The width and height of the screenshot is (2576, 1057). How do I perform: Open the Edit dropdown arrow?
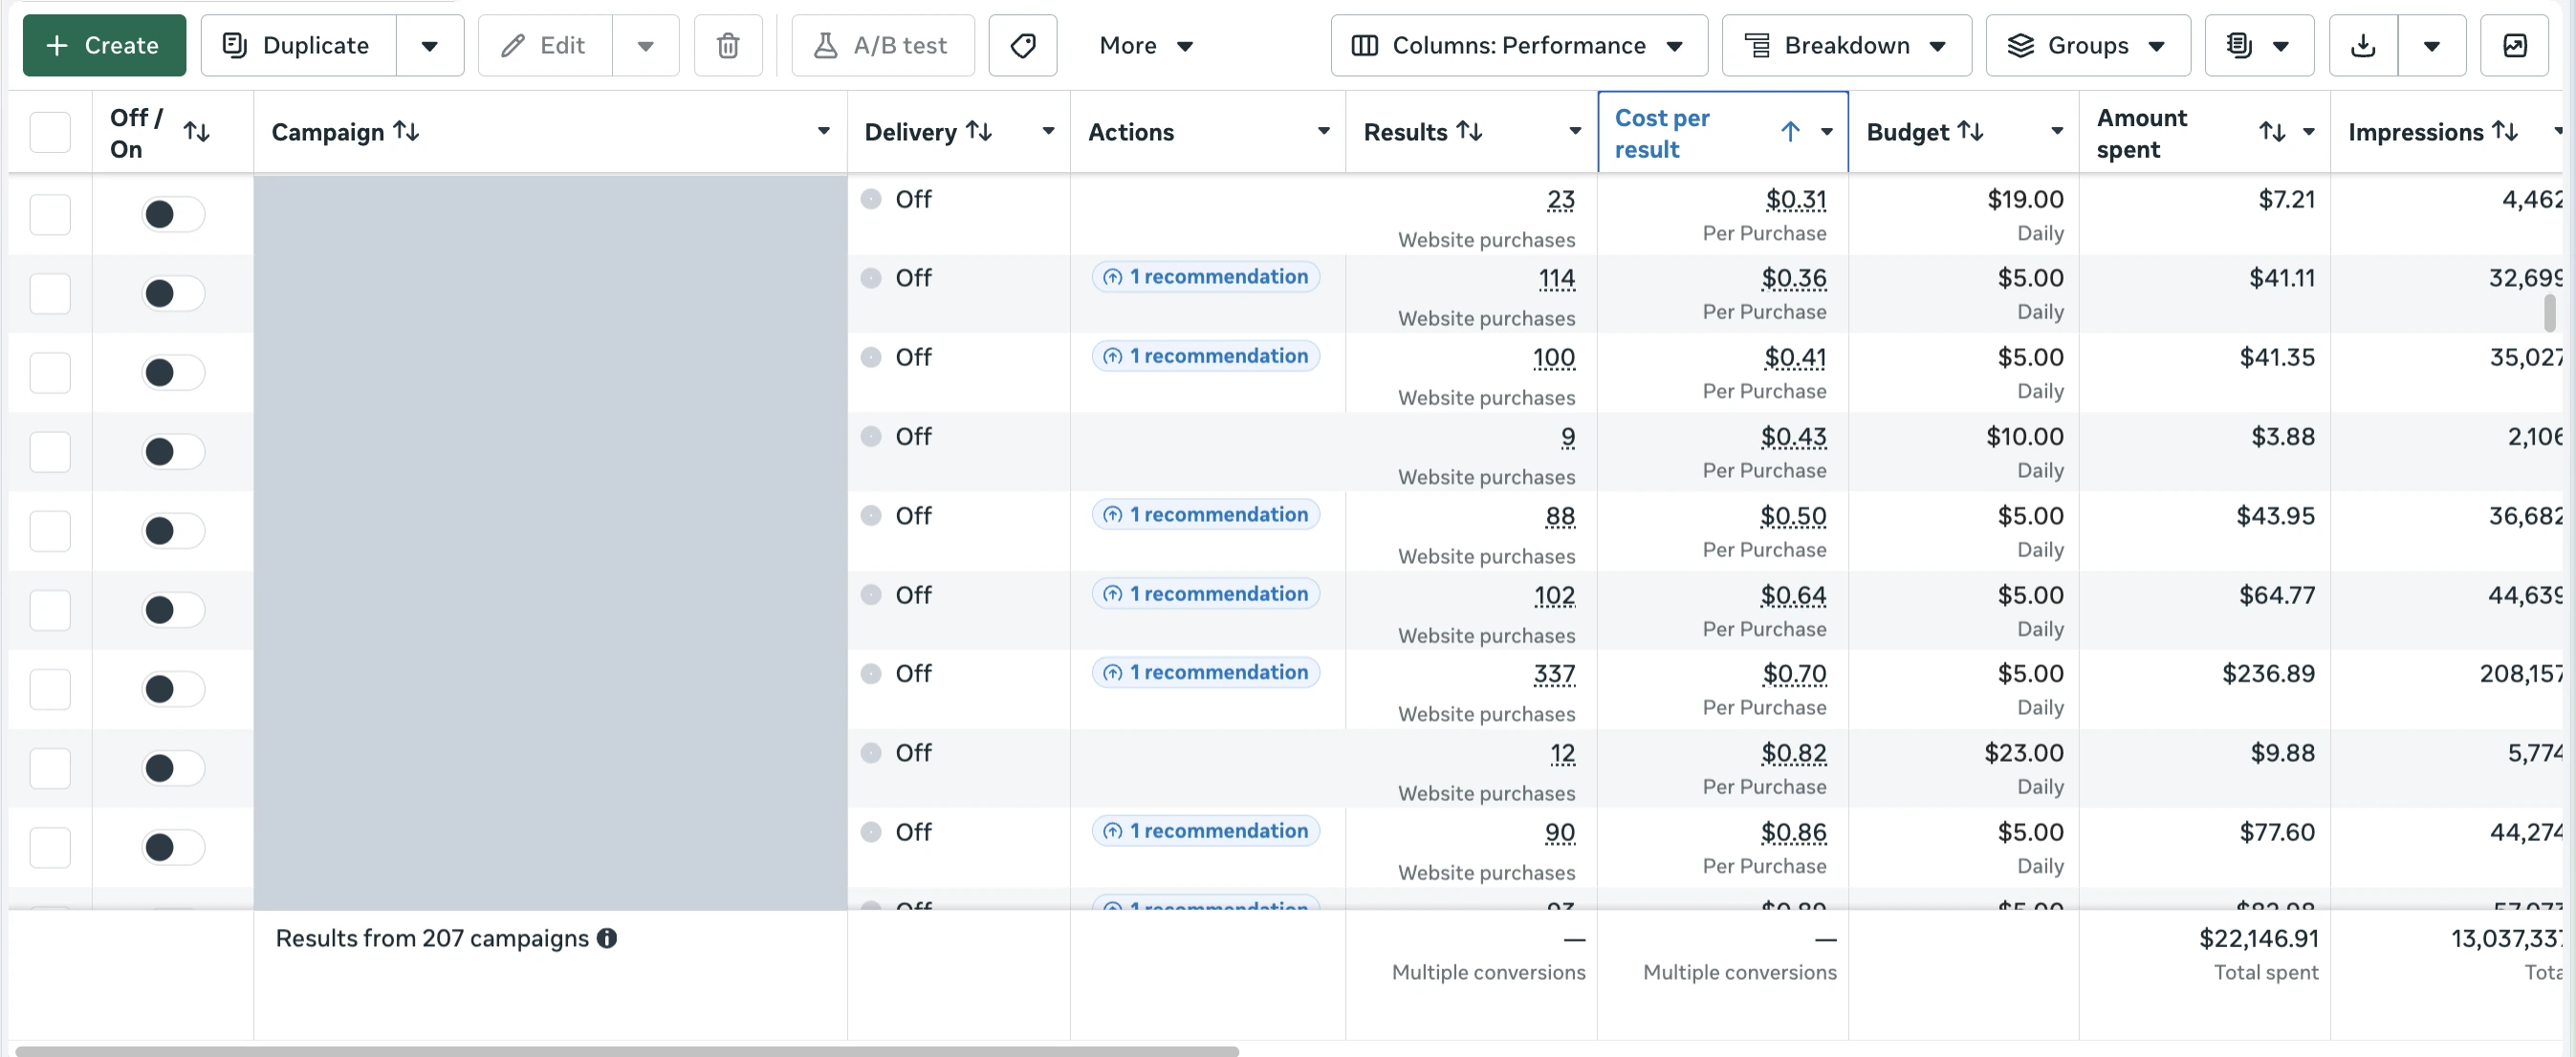645,45
